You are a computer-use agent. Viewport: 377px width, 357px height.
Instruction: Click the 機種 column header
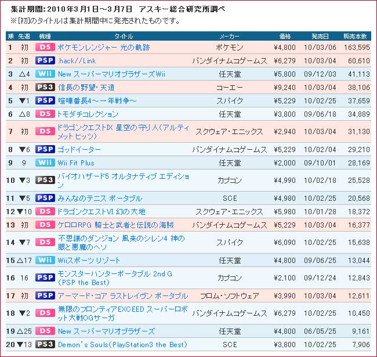click(x=45, y=37)
